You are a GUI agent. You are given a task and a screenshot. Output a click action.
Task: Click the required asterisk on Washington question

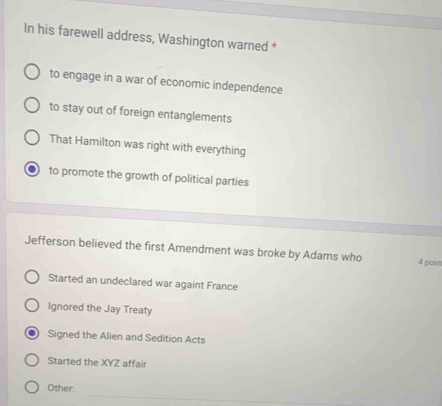coord(275,45)
